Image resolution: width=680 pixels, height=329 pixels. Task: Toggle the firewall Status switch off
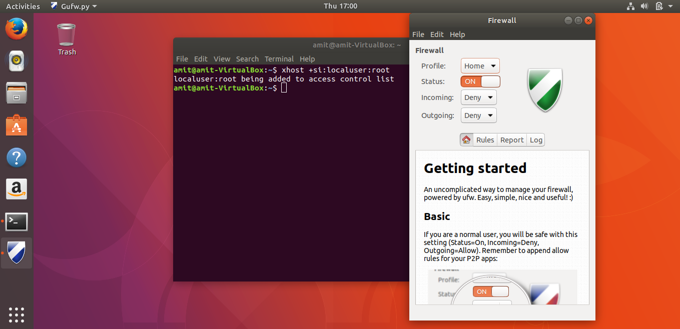coord(480,81)
